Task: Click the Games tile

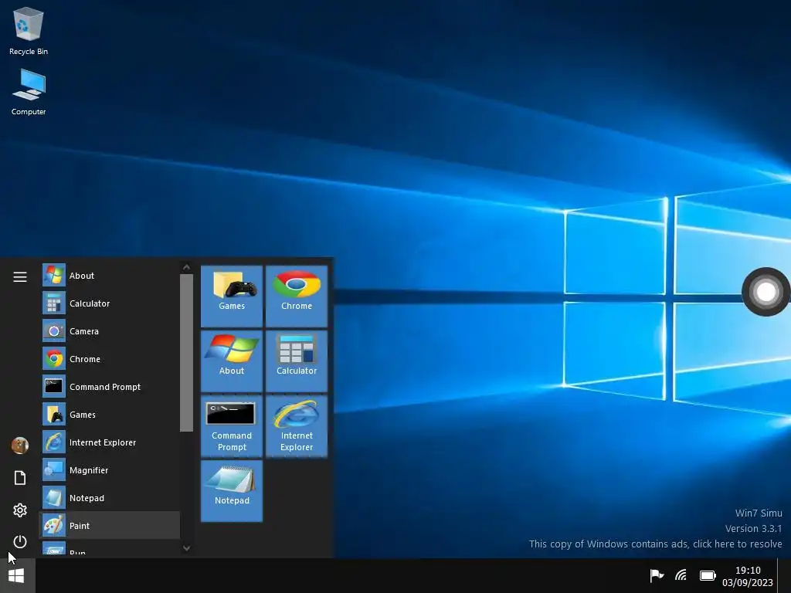Action: coord(232,296)
